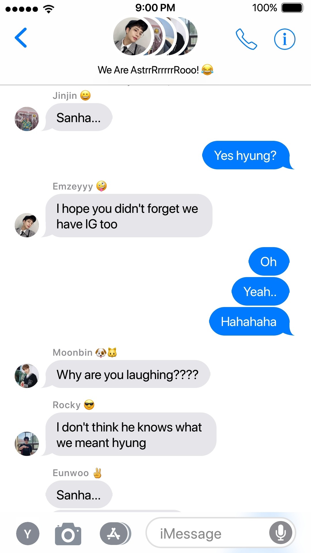This screenshot has height=553, width=311.
Task: Select the 'Why are you laughing????' message
Action: [x=127, y=374]
